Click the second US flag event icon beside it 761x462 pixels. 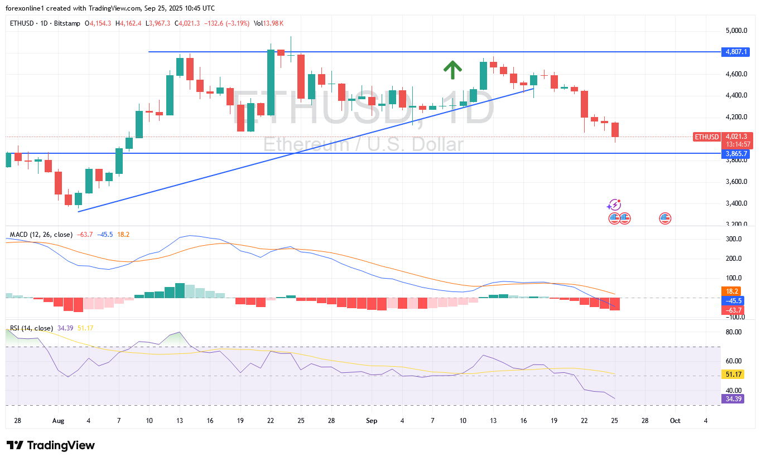point(624,218)
